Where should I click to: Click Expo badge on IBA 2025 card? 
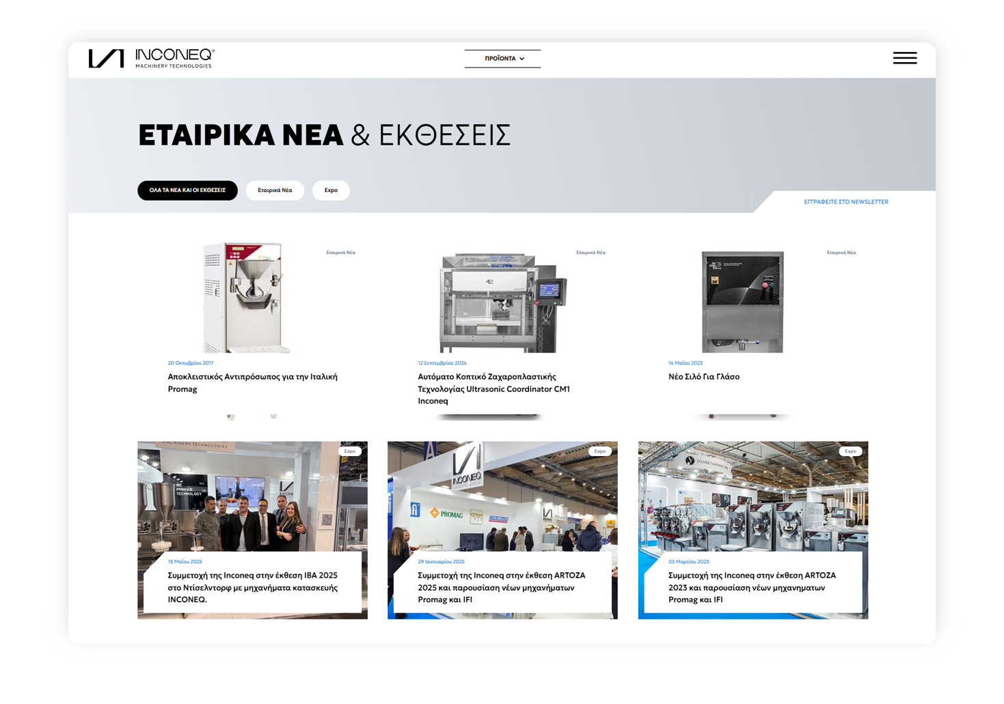point(350,451)
